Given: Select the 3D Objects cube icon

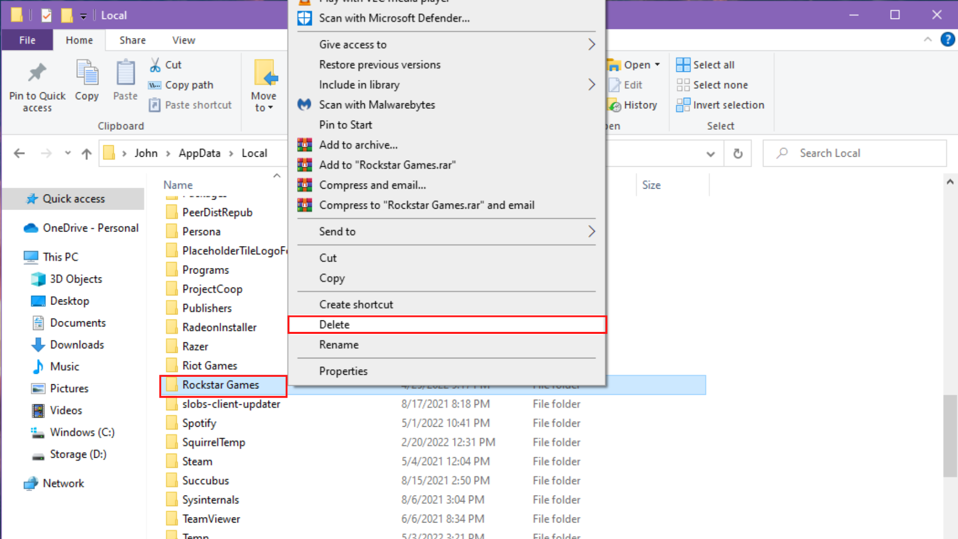Looking at the screenshot, I should coord(38,279).
